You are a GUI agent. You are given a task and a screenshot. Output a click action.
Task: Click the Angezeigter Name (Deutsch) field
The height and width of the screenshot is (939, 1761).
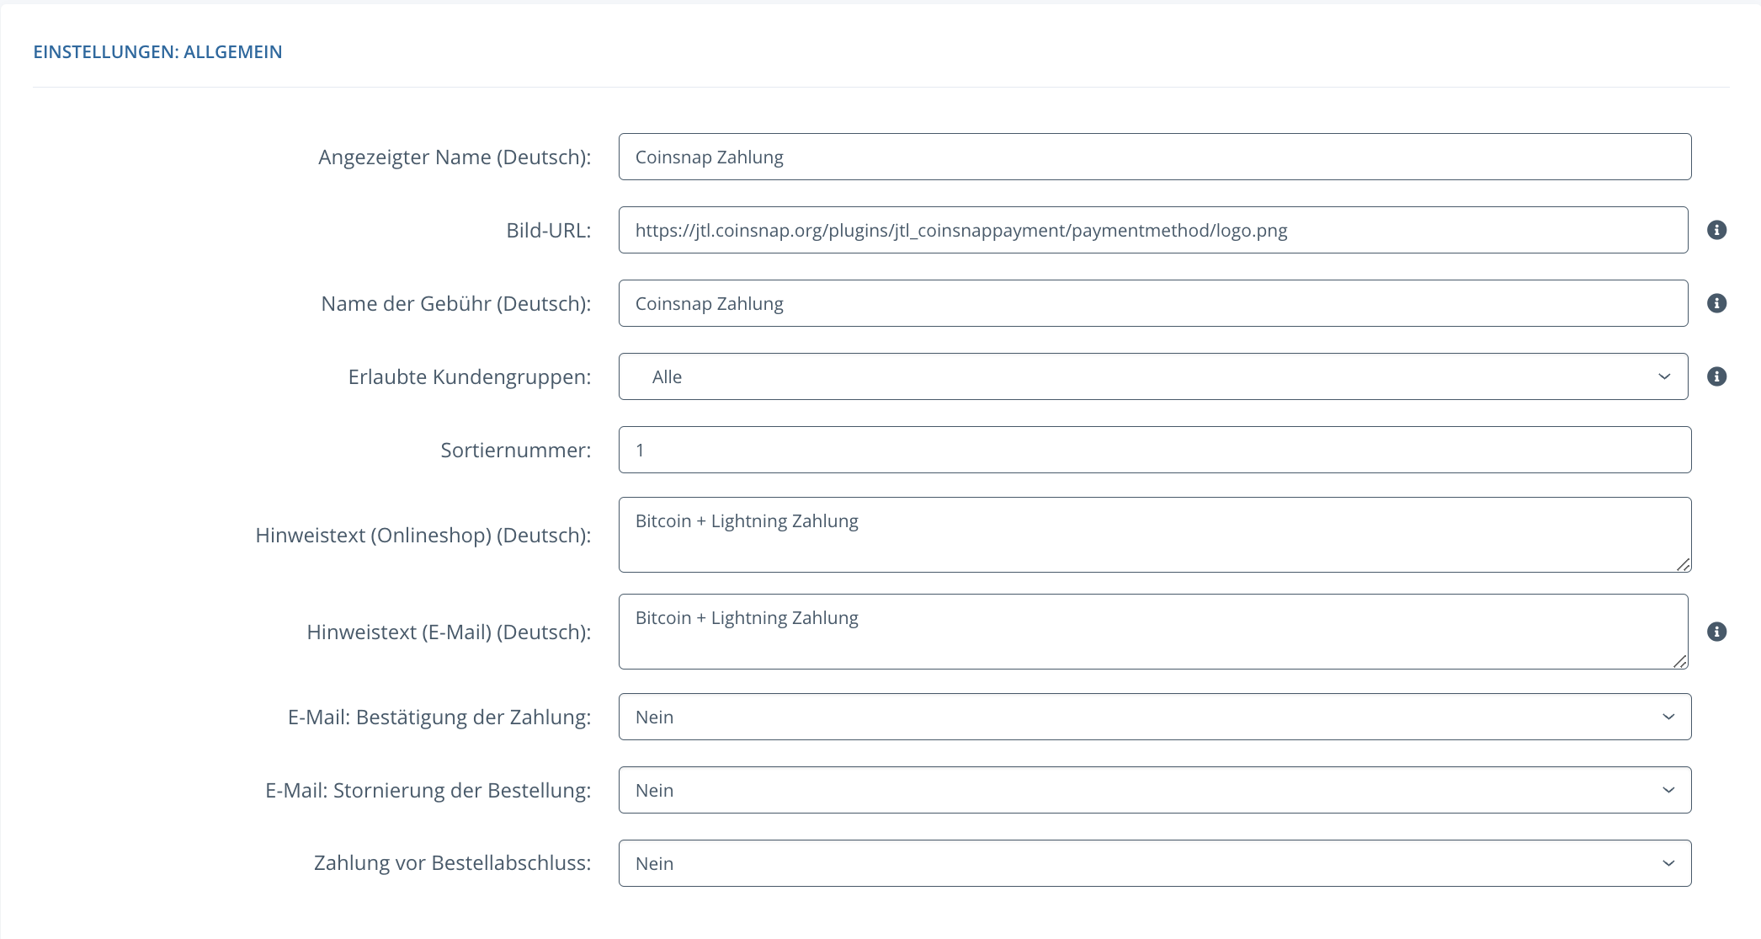point(1154,157)
